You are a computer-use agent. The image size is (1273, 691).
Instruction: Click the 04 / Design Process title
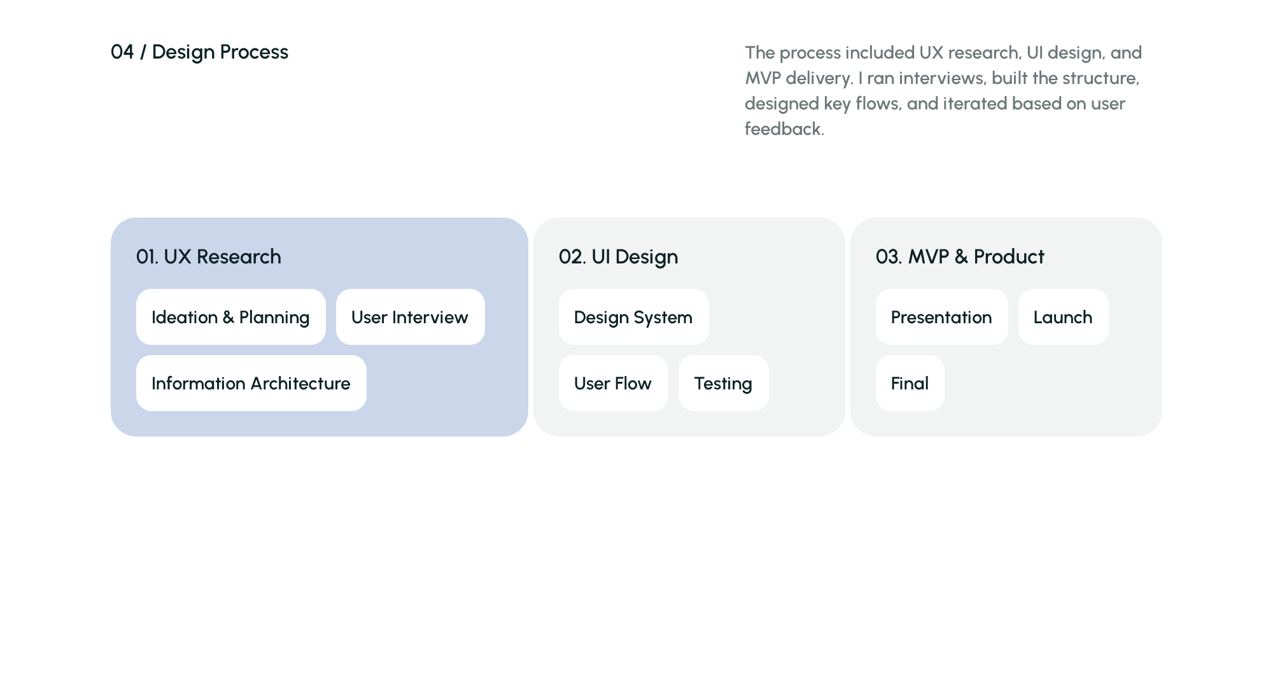(199, 52)
